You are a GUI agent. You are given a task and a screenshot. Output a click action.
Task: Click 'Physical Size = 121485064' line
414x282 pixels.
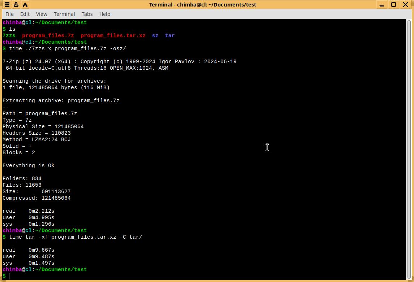click(x=43, y=127)
